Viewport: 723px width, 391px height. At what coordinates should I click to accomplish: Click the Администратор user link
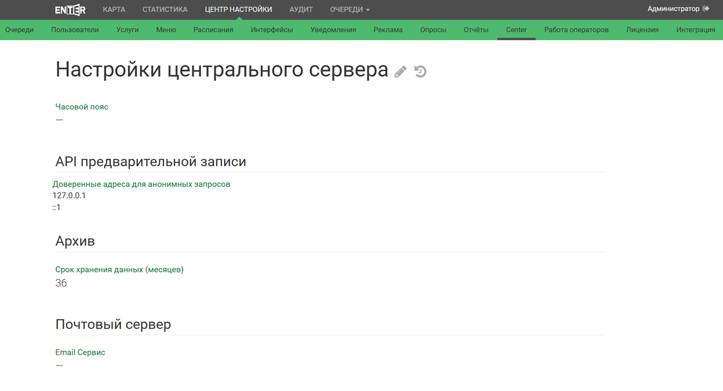tap(673, 8)
